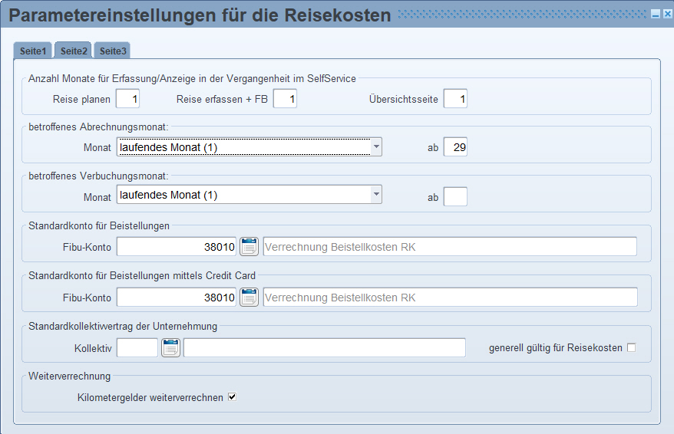The height and width of the screenshot is (434, 674).
Task: Click the Reise planen months field
Action: coord(127,99)
